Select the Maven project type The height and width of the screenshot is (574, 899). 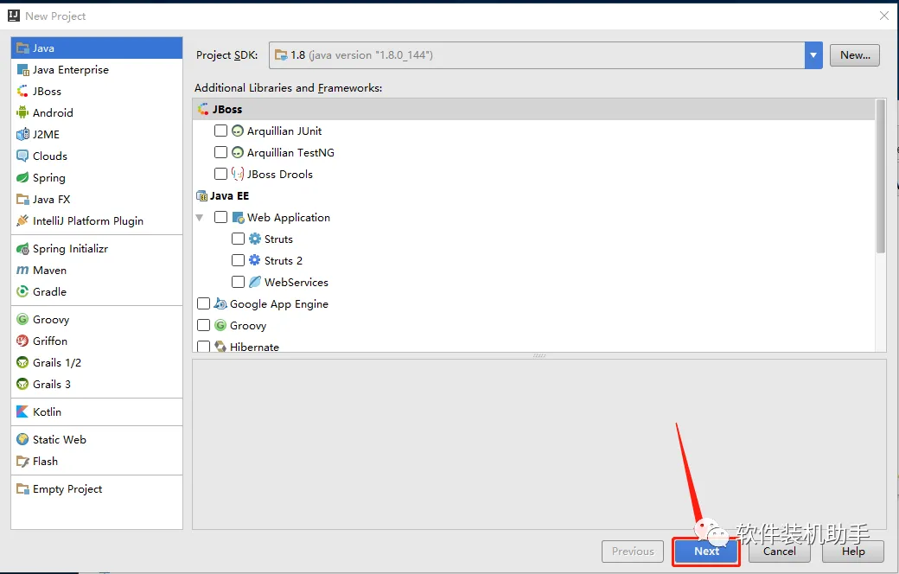tap(97, 270)
